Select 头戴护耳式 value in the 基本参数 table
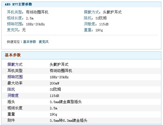Screen dimensions: 163x125 (x=59, y=65)
